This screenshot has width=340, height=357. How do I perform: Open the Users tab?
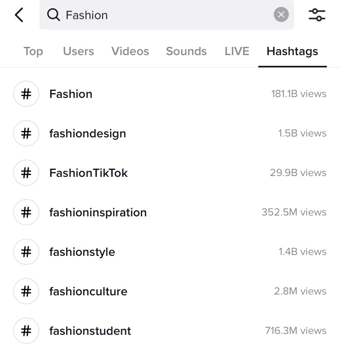(x=78, y=51)
